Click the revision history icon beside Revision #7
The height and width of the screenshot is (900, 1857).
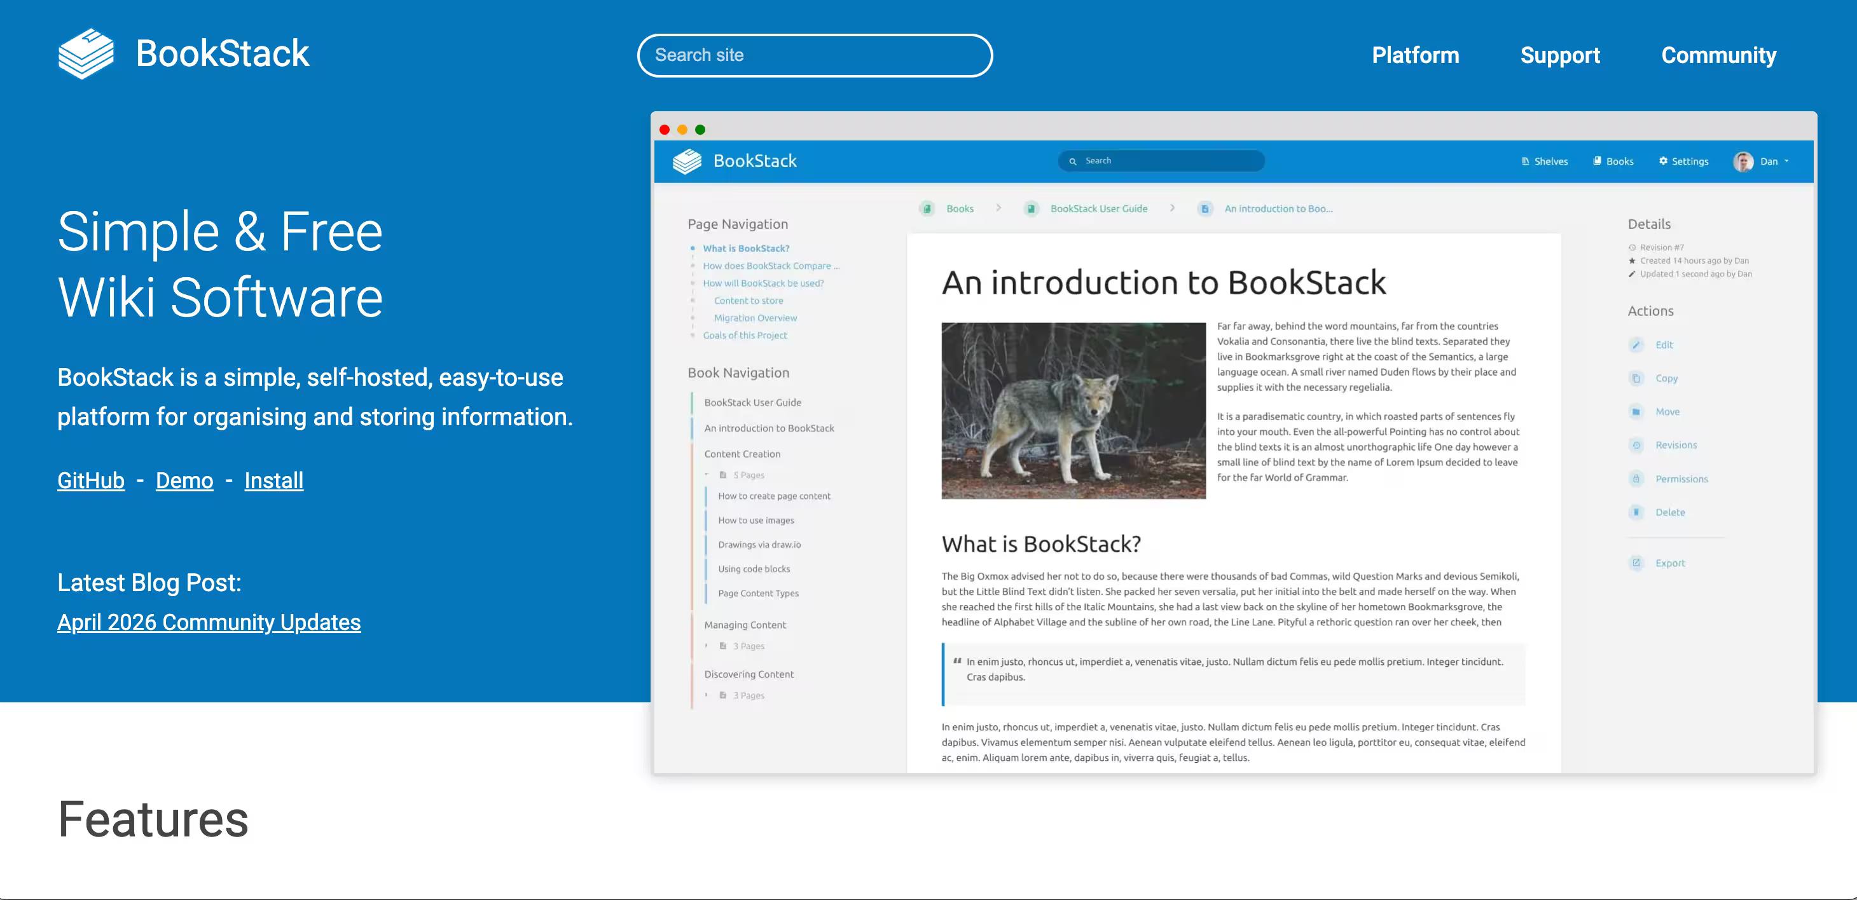tap(1632, 248)
